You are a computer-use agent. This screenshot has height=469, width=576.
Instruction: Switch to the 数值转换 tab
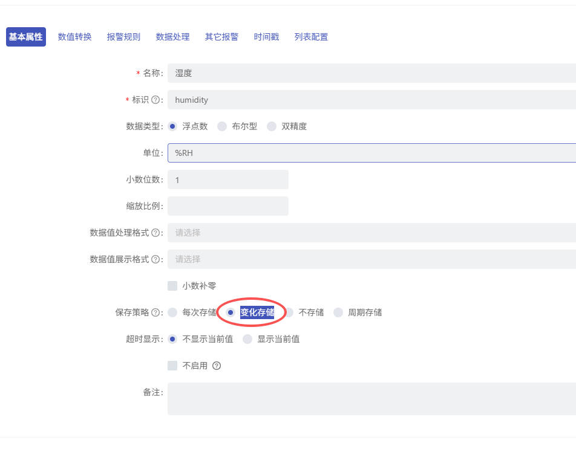[75, 37]
